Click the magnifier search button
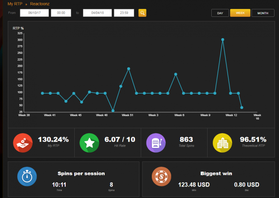Image resolution: width=279 pixels, height=198 pixels. coord(142,13)
